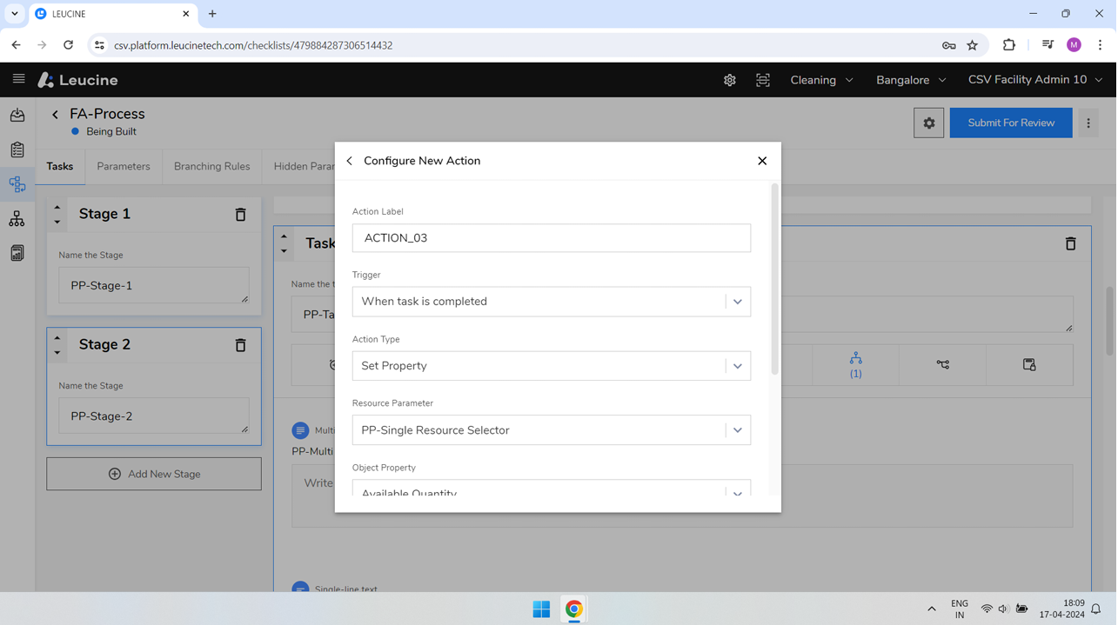This screenshot has width=1118, height=625.
Task: Go back in Configure New Action dialog
Action: 350,161
